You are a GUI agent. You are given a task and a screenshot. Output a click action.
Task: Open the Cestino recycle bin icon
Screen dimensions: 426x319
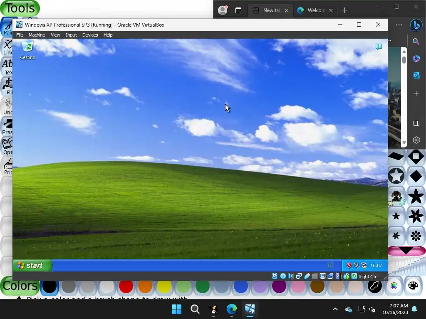click(x=27, y=50)
